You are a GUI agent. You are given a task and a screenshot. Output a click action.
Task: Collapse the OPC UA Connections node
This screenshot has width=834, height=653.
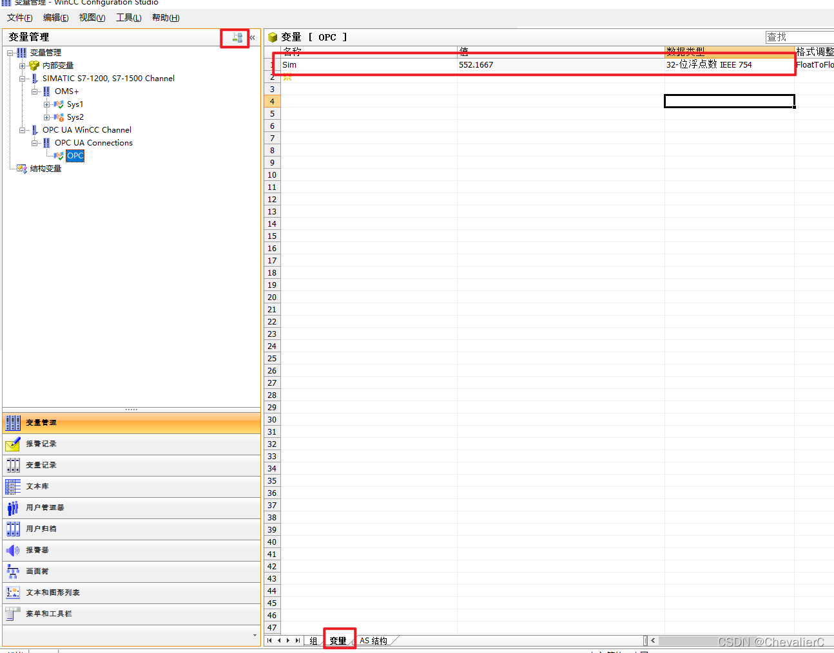tap(34, 143)
